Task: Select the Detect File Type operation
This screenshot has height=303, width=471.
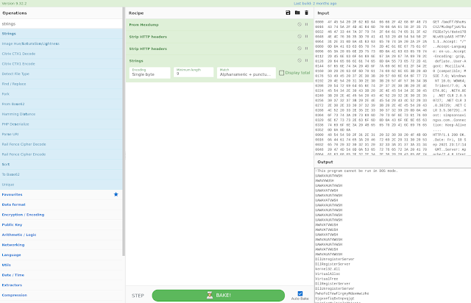Action: coord(61,74)
